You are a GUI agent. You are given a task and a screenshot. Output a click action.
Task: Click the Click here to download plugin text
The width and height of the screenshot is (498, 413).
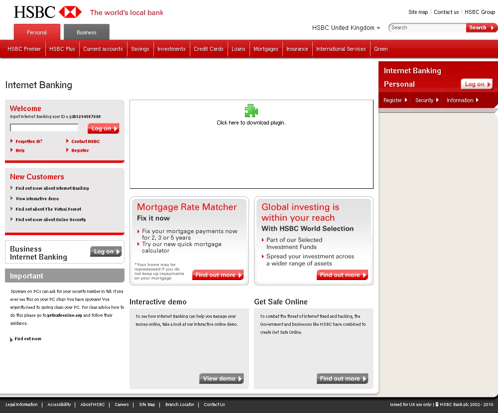(251, 123)
